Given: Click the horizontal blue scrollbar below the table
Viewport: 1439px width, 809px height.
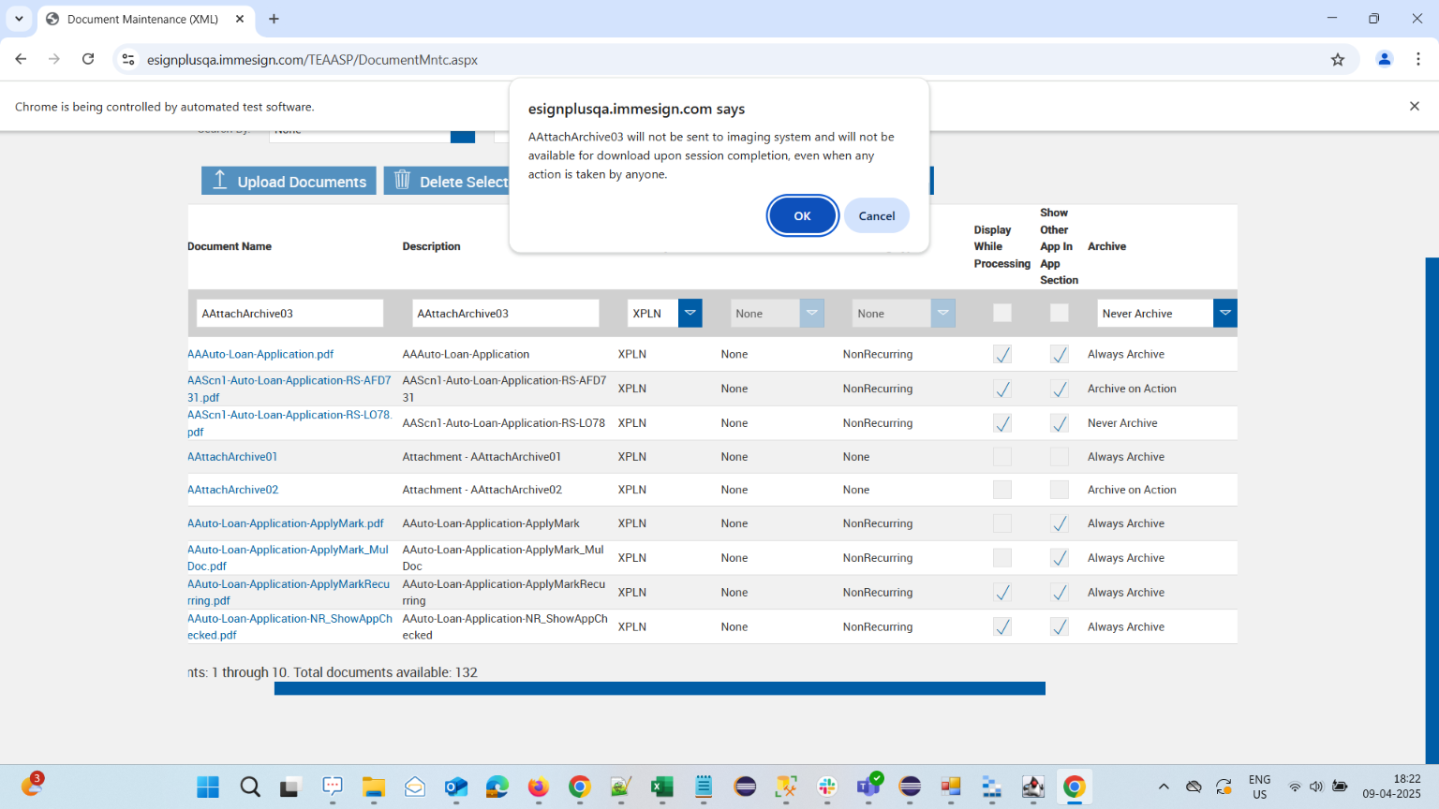Looking at the screenshot, I should coord(660,688).
